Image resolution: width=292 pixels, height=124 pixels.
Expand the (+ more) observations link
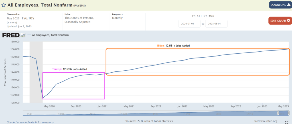[x=11, y=22]
